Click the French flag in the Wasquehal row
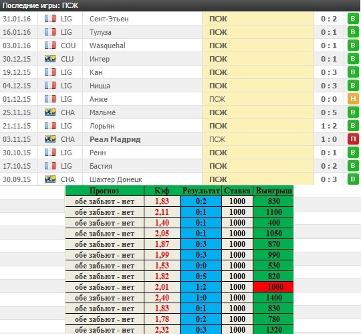Viewport: 361px width, 334px height. coord(50,46)
